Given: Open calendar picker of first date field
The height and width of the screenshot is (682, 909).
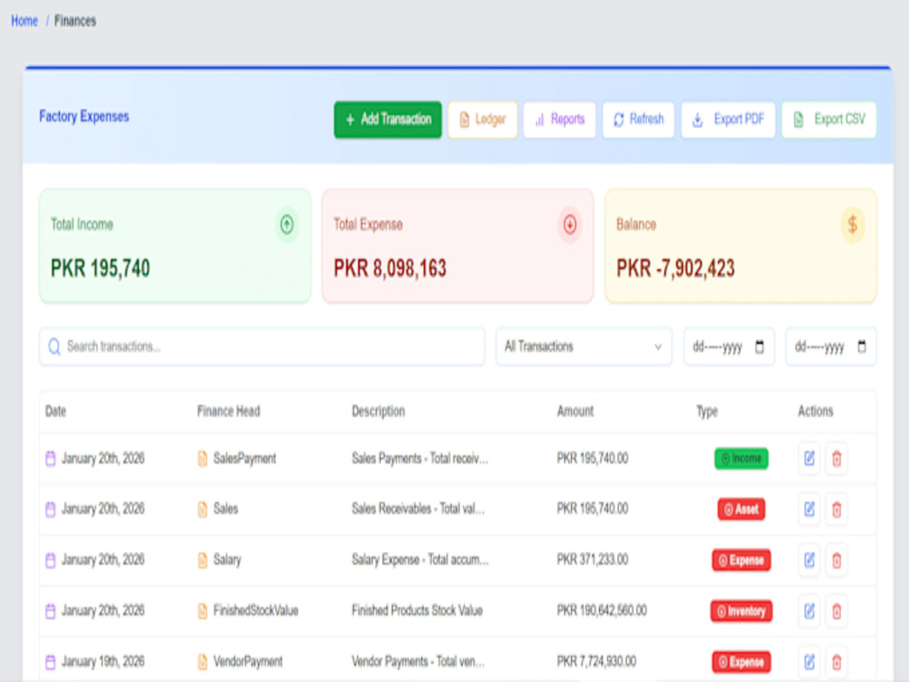Looking at the screenshot, I should [x=759, y=346].
